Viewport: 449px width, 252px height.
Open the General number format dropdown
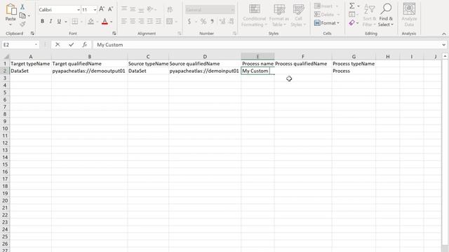[232, 10]
